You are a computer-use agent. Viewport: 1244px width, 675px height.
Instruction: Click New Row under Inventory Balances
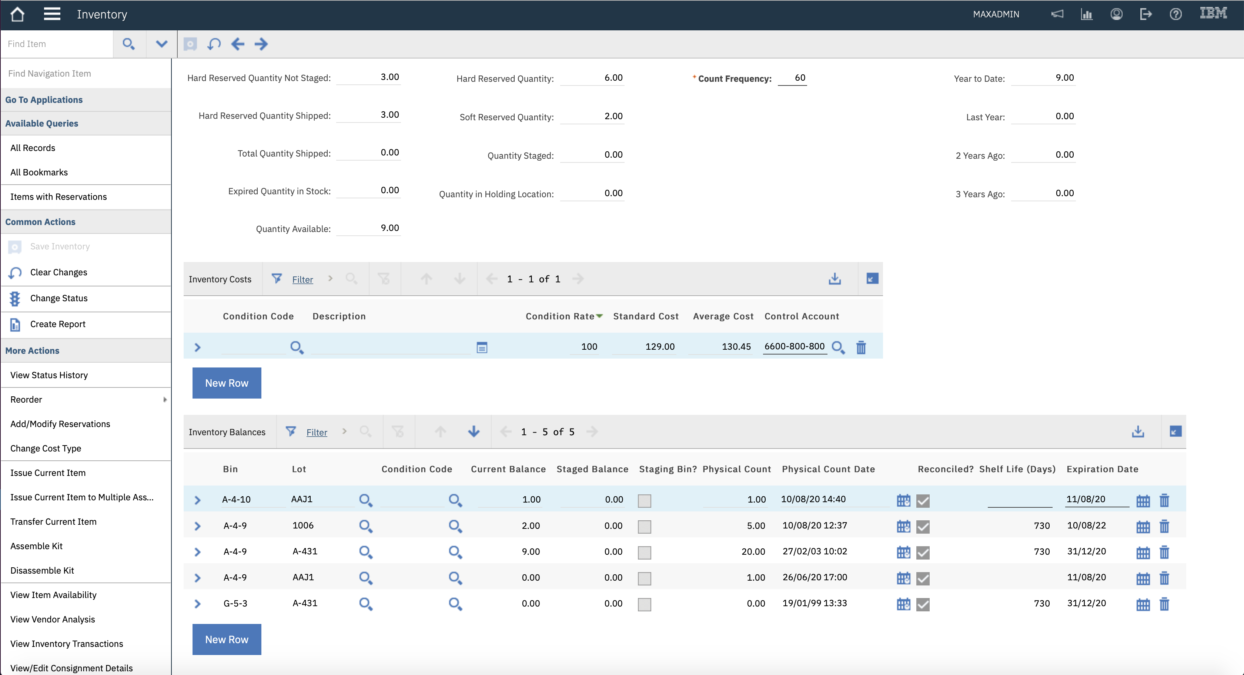pyautogui.click(x=227, y=639)
